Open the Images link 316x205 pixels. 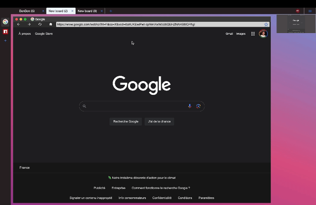[241, 34]
